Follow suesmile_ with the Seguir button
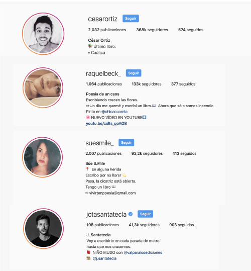Screen dimensions: 251x271 [127, 142]
